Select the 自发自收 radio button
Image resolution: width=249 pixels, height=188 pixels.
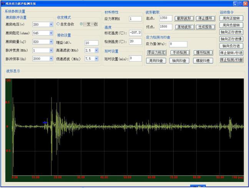tap(58, 24)
